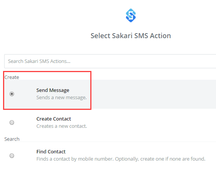Viewport: 216px width, 169px height.
Task: Click the word 'Optionally' in the Find Contact description
Action: [x=127, y=159]
